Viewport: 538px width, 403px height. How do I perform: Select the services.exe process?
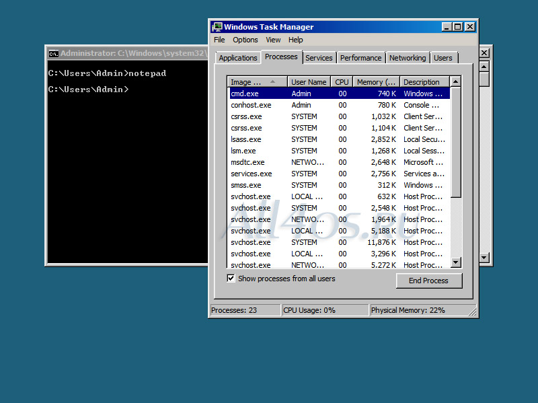click(x=340, y=174)
